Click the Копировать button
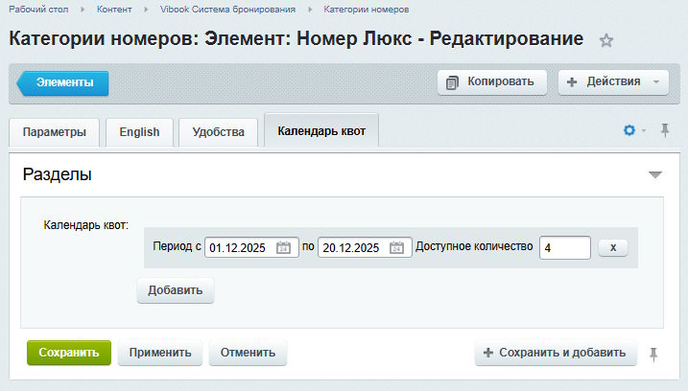The image size is (688, 391). tap(491, 81)
